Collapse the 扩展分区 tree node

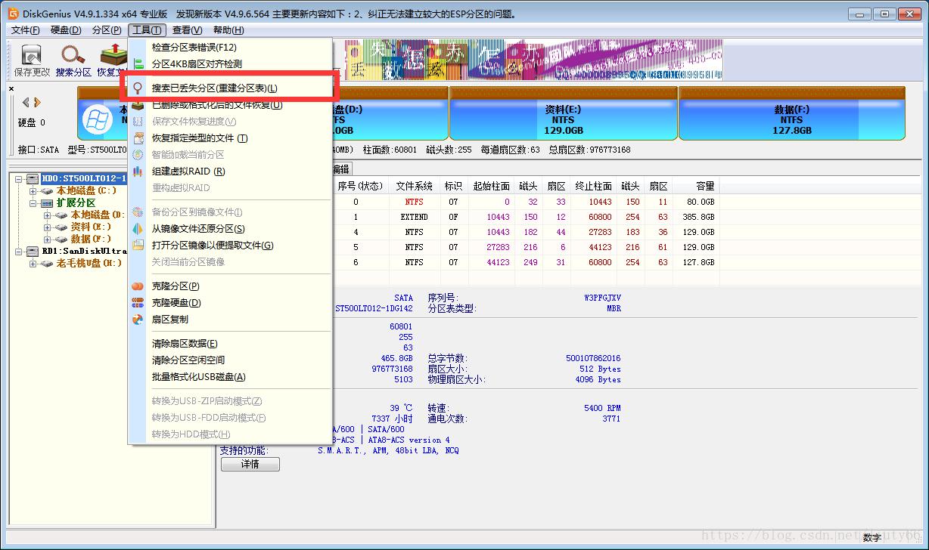coord(33,202)
